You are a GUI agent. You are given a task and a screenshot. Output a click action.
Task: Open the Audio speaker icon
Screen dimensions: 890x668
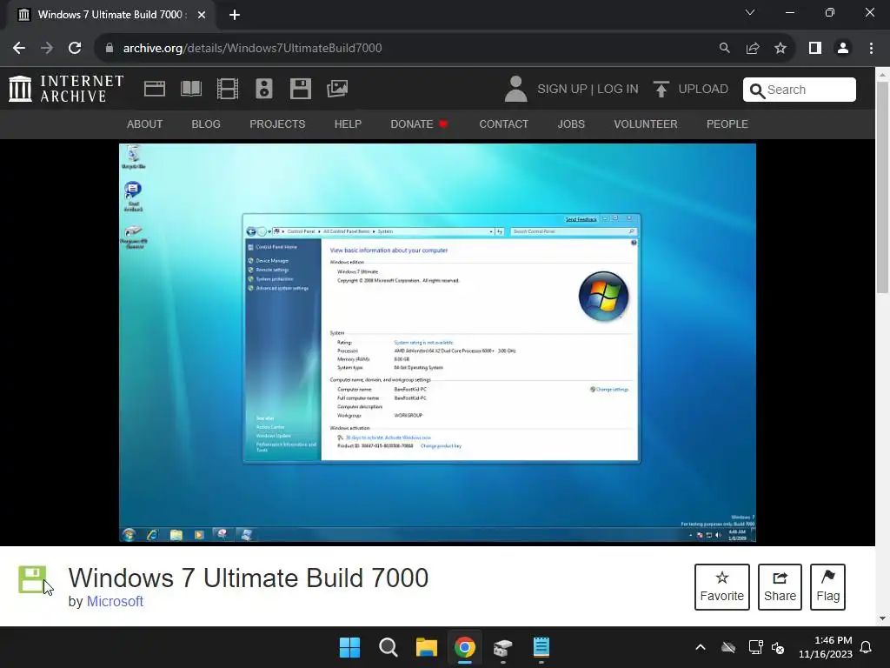click(x=264, y=89)
